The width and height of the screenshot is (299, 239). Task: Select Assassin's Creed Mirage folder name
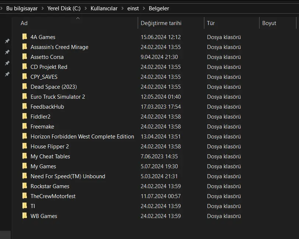pos(60,47)
